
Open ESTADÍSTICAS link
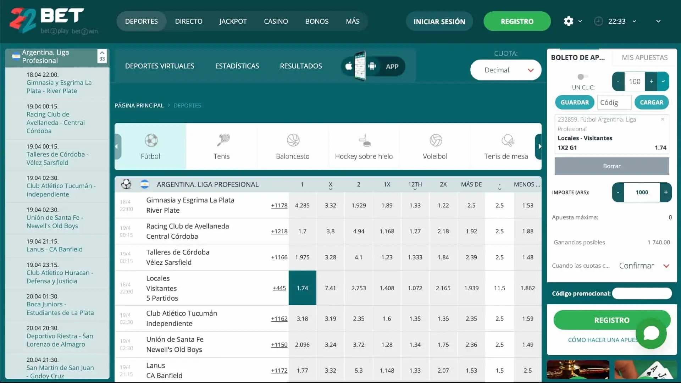pos(237,66)
